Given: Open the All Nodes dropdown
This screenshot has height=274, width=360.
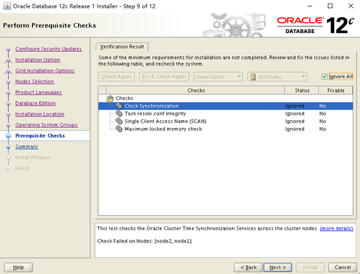Looking at the screenshot, I should (277, 77).
